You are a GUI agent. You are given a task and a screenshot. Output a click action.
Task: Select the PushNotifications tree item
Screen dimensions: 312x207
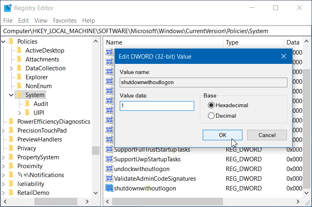coord(40,175)
